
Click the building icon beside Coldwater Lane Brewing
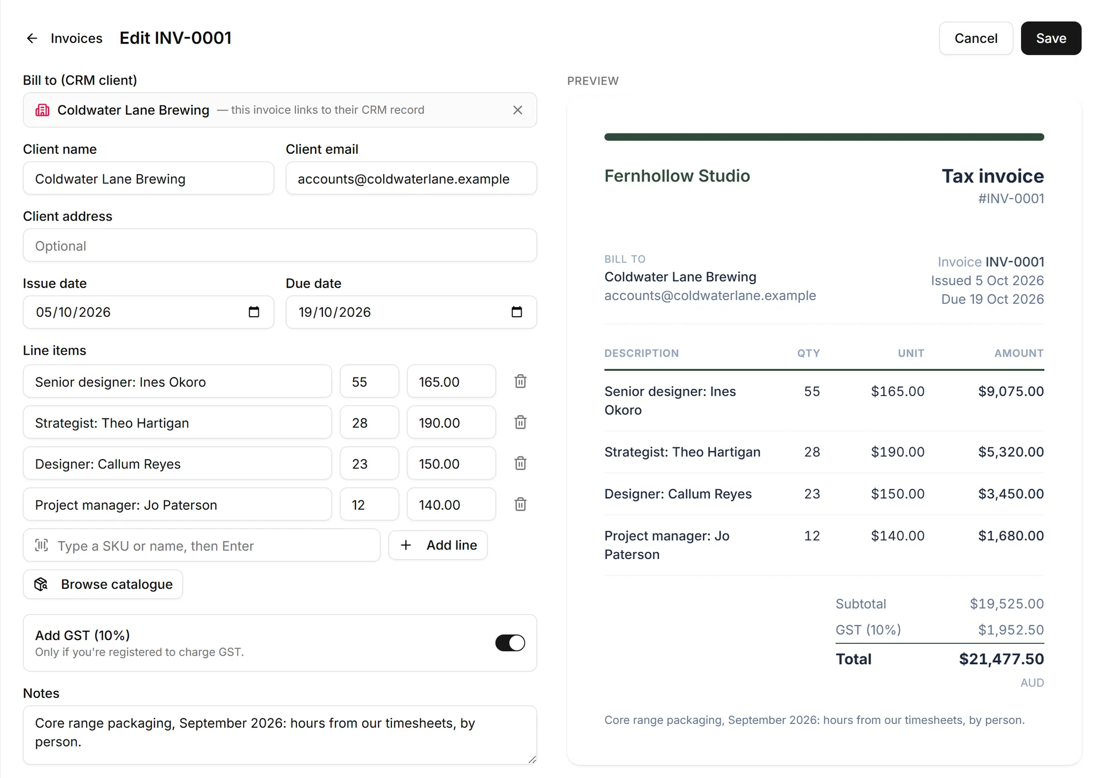point(43,110)
